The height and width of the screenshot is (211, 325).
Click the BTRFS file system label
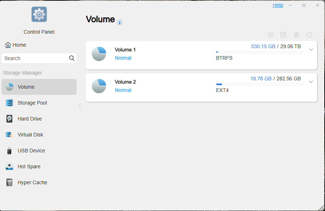(224, 58)
